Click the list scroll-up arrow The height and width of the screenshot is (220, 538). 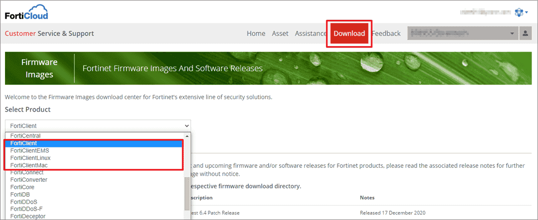[x=187, y=136]
